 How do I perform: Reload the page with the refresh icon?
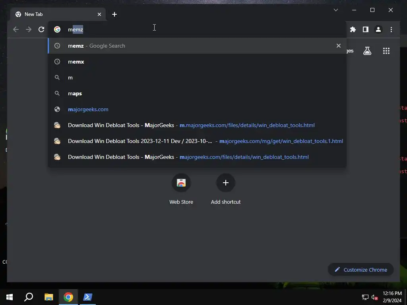pos(41,29)
